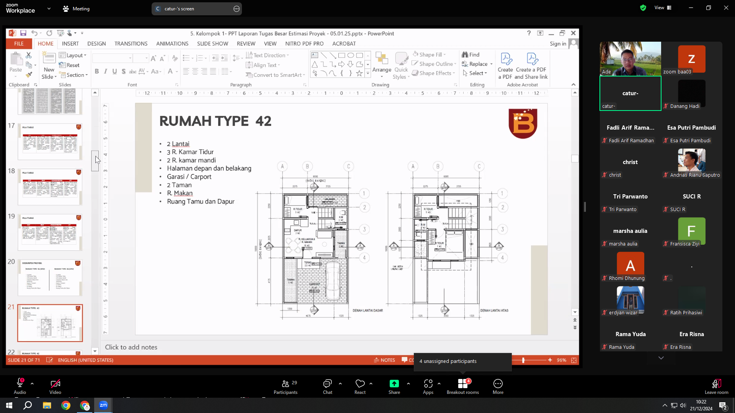Toggle the NOTES pane in status bar
735x413 pixels.
384,360
